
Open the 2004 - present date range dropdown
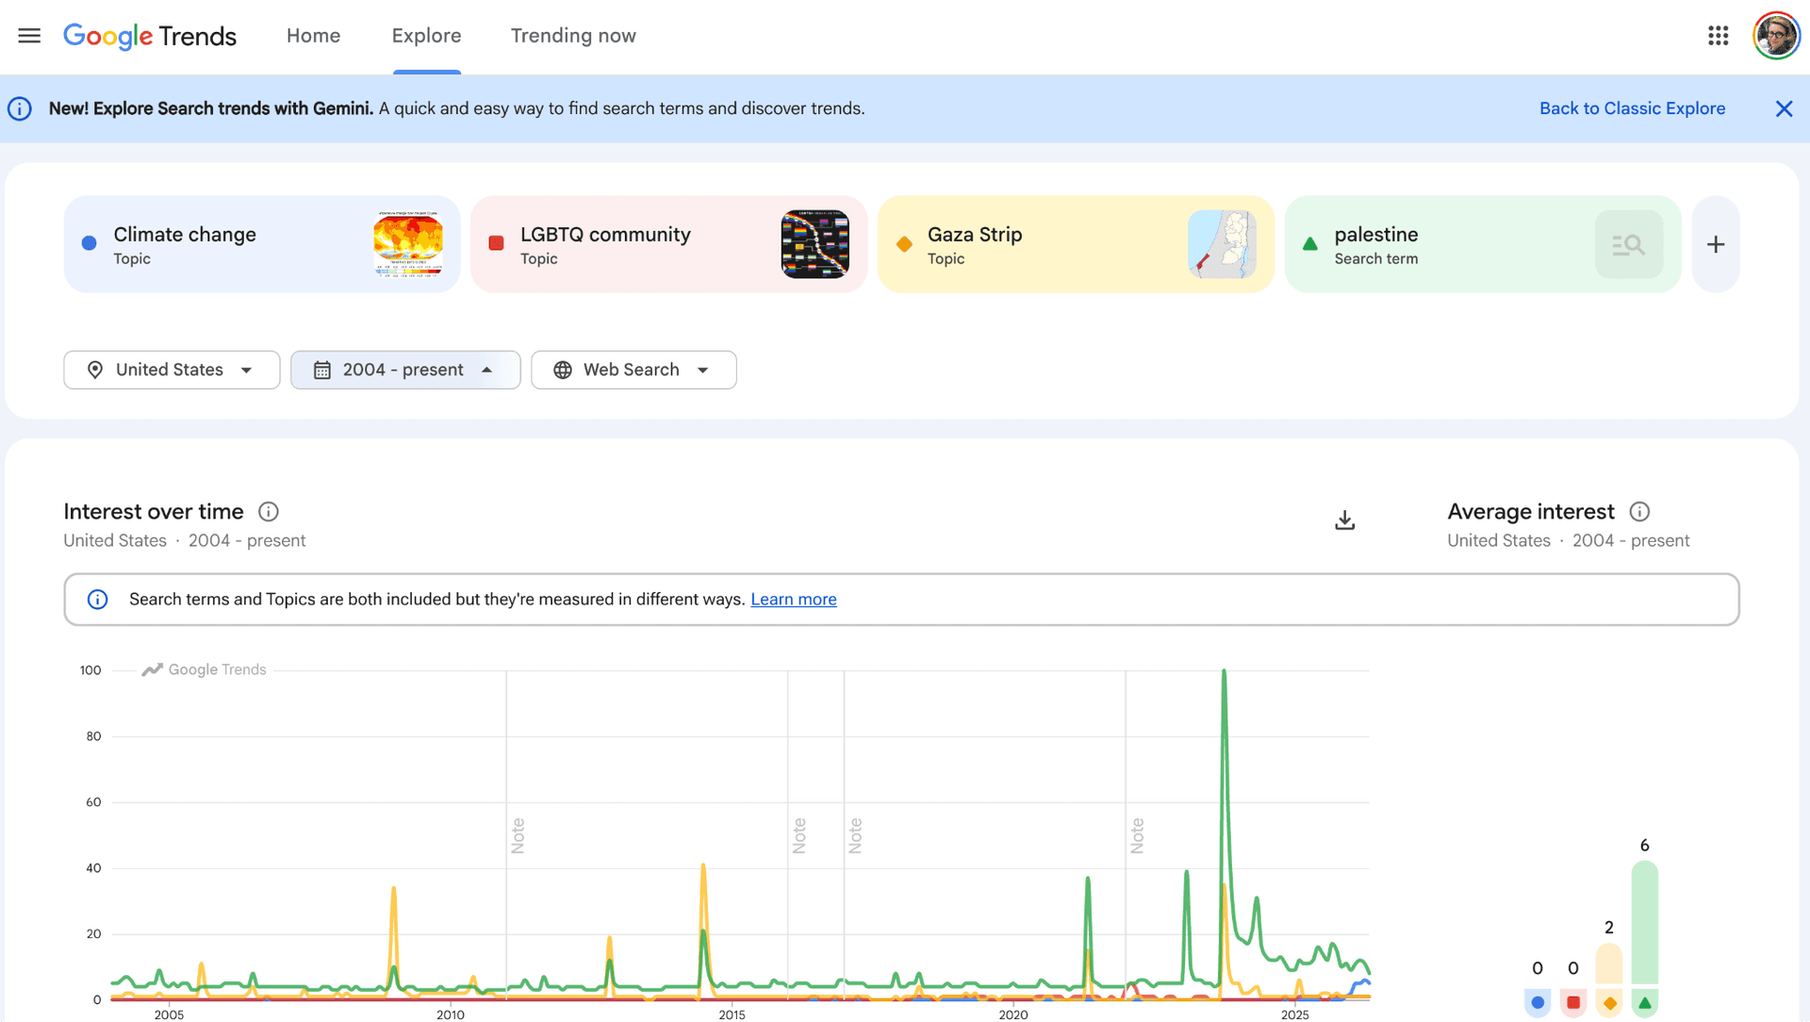click(405, 370)
